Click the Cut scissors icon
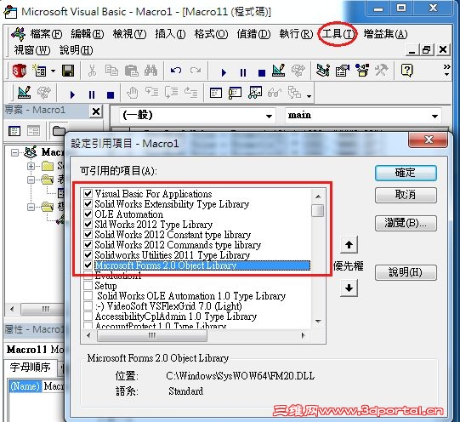This screenshot has width=460, height=422. [92, 71]
